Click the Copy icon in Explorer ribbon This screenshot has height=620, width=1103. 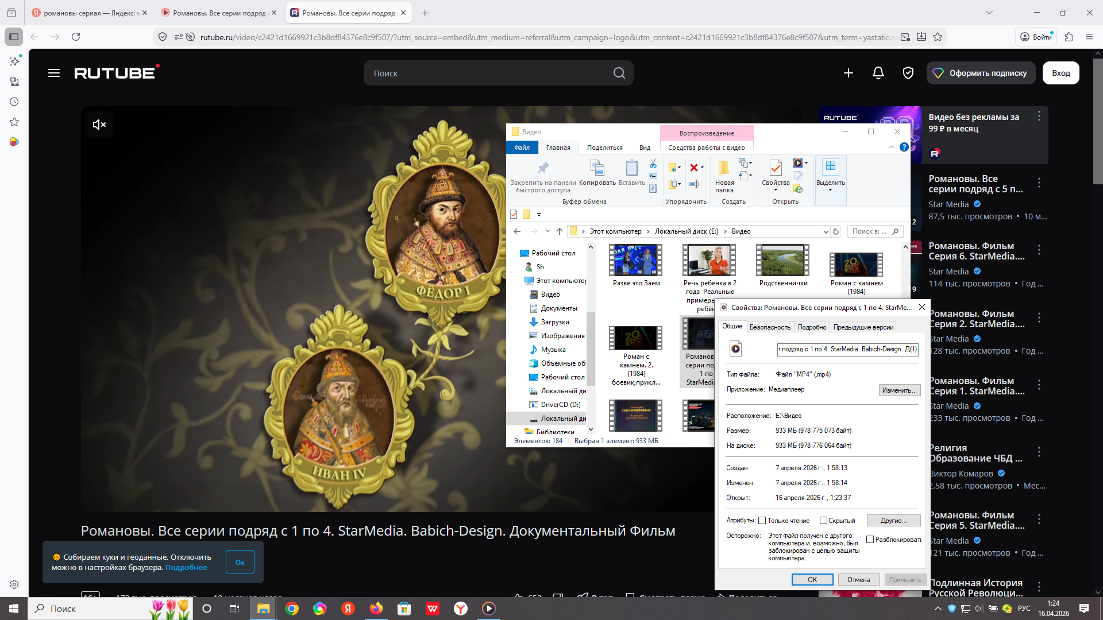point(597,168)
